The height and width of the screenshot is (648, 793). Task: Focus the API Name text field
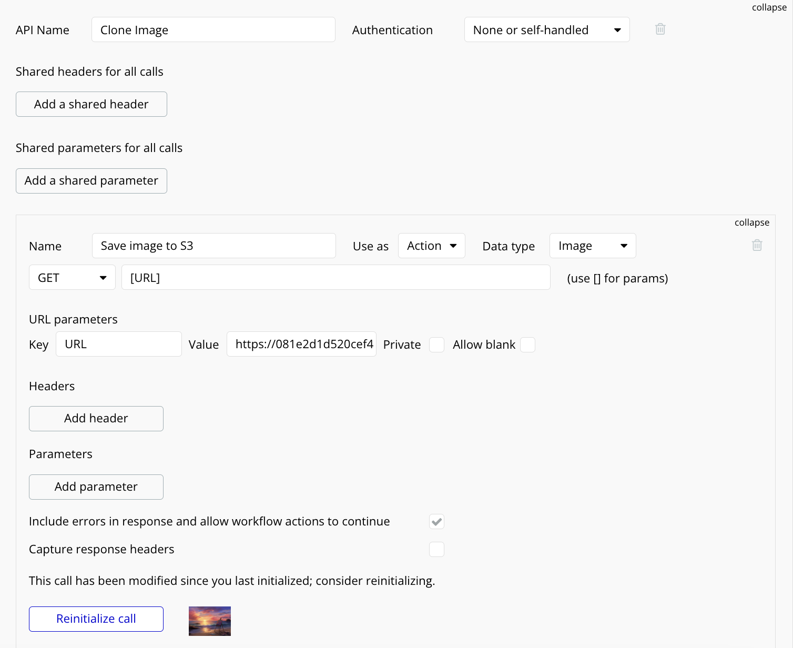coord(213,30)
